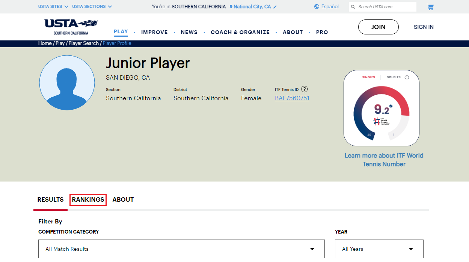Open the ITF Tennis ID link BAL7560751
Image resolution: width=469 pixels, height=262 pixels.
point(292,98)
